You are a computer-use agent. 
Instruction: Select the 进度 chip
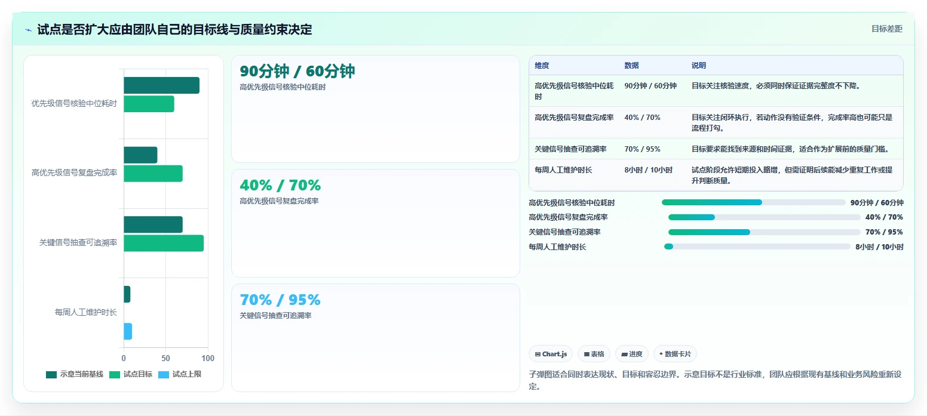point(632,354)
